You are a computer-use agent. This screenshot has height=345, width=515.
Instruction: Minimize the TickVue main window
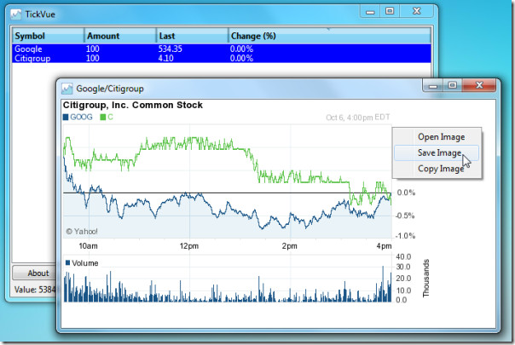tap(370, 11)
